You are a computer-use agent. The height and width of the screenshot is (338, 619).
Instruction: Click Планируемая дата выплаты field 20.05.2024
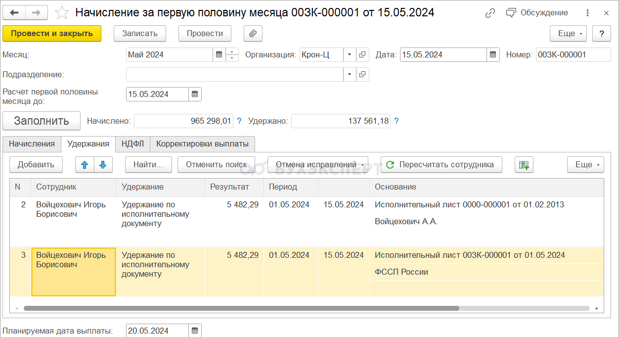157,331
